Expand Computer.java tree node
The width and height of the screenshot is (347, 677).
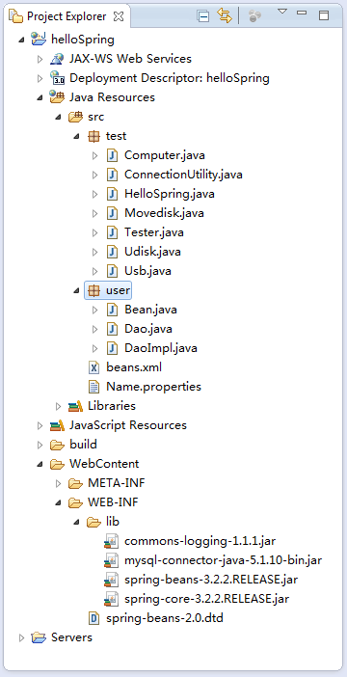95,155
